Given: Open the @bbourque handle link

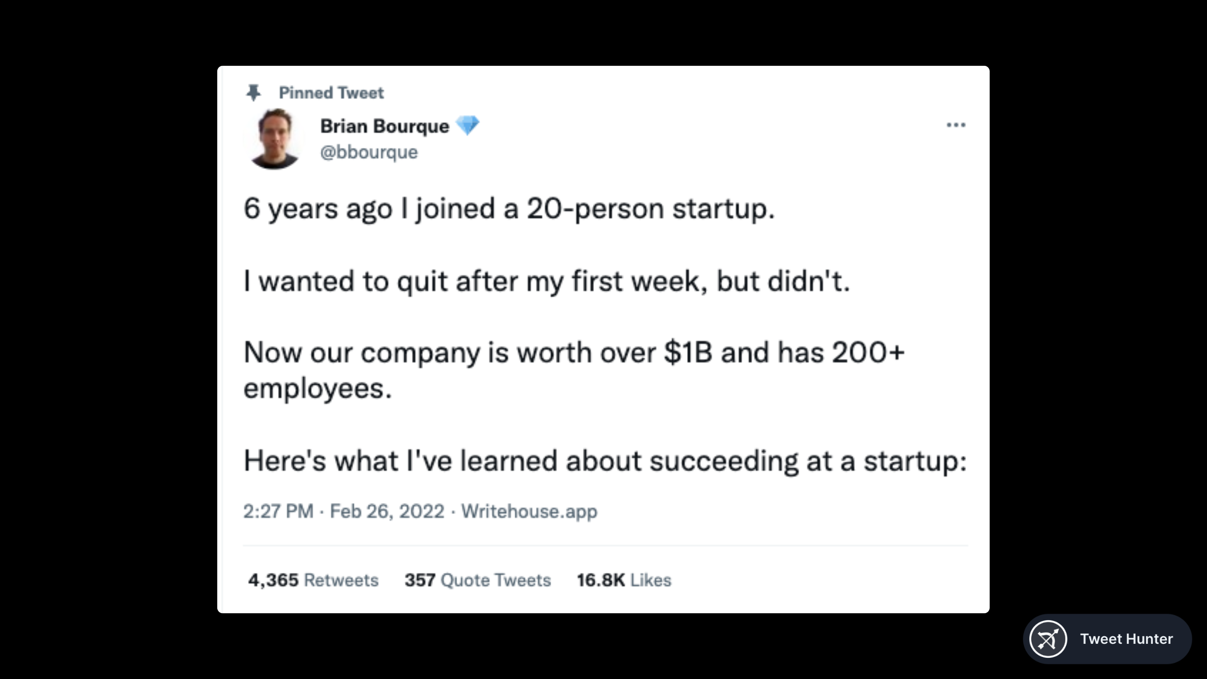Looking at the screenshot, I should tap(369, 152).
